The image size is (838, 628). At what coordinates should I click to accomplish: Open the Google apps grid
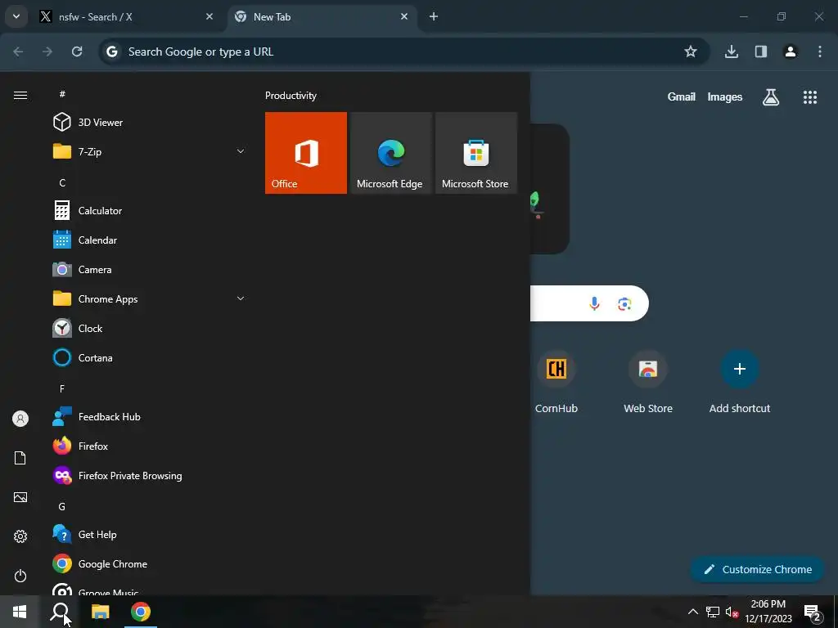pos(810,96)
